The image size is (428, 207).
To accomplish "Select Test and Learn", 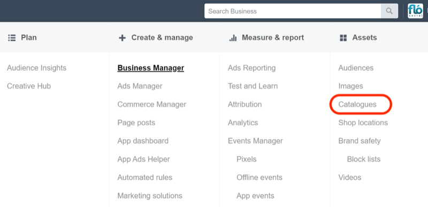I will click(x=253, y=86).
